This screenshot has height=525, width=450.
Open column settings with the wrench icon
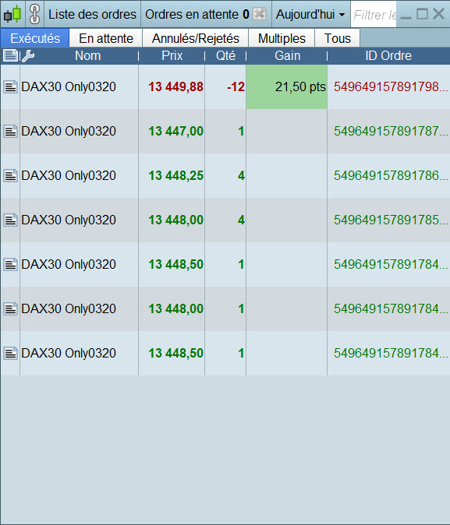tap(28, 56)
